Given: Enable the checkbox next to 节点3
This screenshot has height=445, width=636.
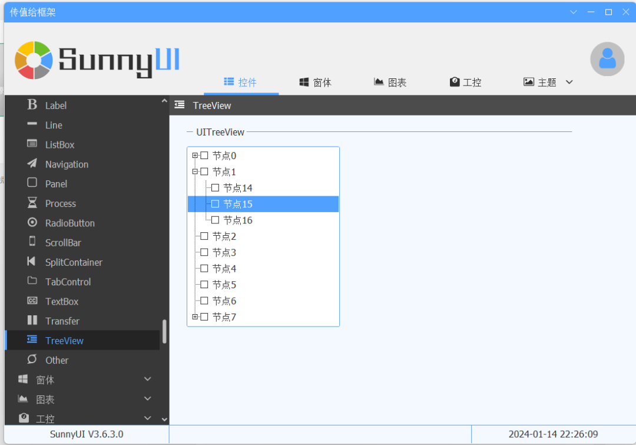Looking at the screenshot, I should pyautogui.click(x=204, y=252).
